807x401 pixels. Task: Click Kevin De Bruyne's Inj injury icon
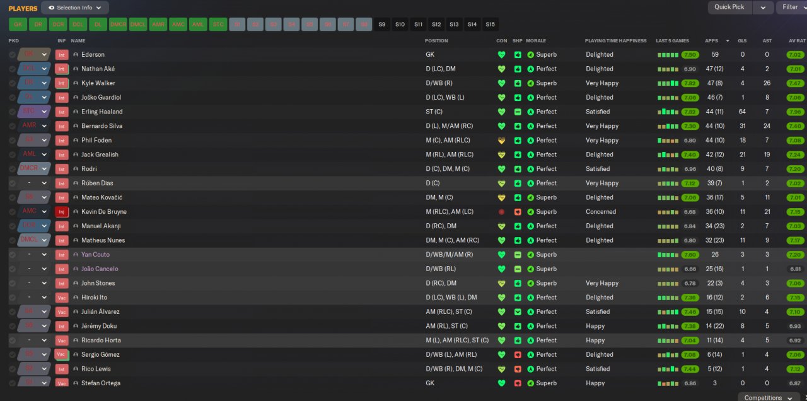click(x=62, y=212)
